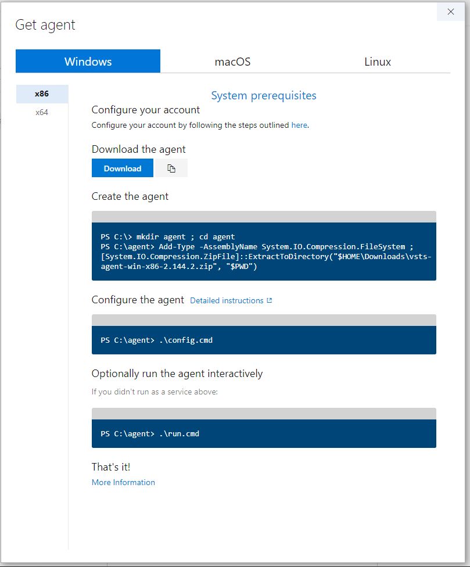Click the mkdir agent command line
The width and height of the screenshot is (470, 567).
168,237
